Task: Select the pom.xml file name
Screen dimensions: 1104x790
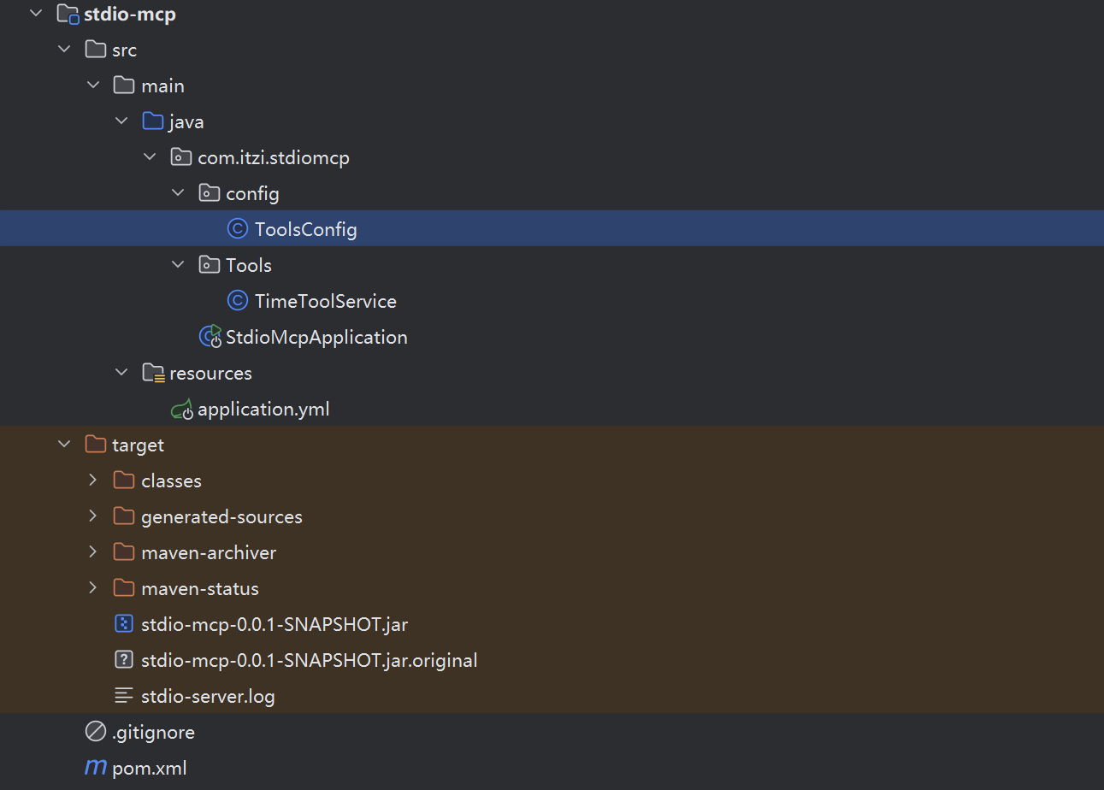Action: click(150, 769)
